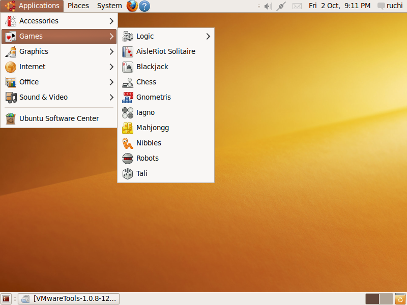Expand the Graphics submenu arrow
Image resolution: width=407 pixels, height=305 pixels.
[x=111, y=52]
